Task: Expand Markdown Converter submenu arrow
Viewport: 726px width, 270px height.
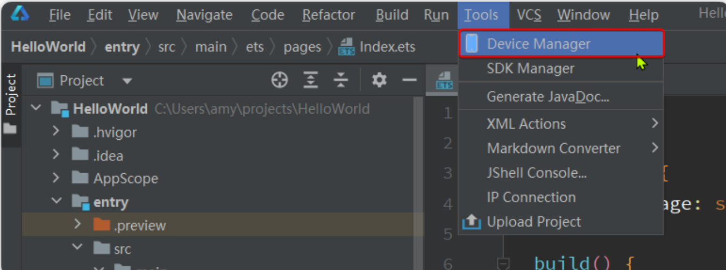Action: [654, 147]
